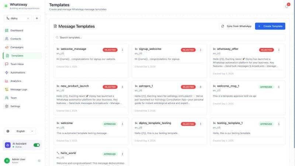Open the English language selector
Image resolution: width=295 pixels, height=166 pixels.
pyautogui.click(x=20, y=131)
